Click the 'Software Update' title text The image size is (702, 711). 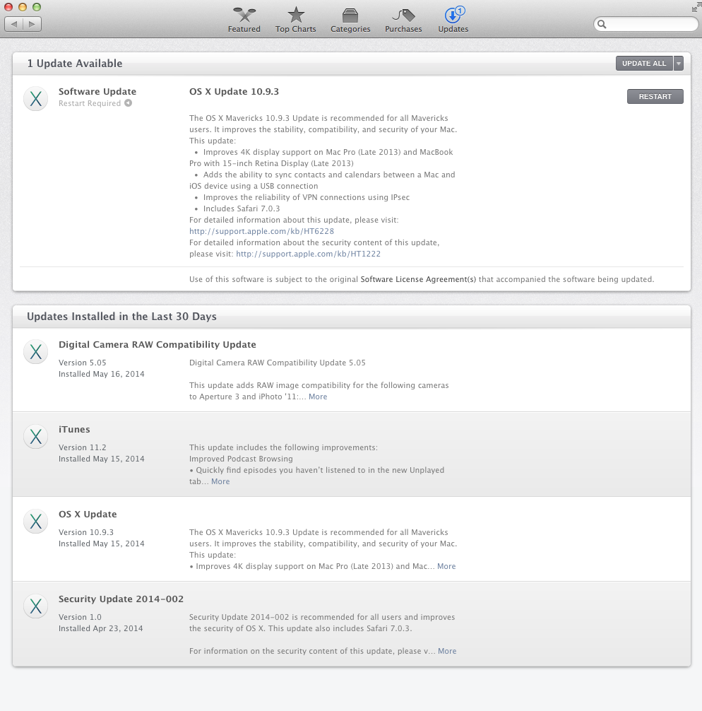97,92
